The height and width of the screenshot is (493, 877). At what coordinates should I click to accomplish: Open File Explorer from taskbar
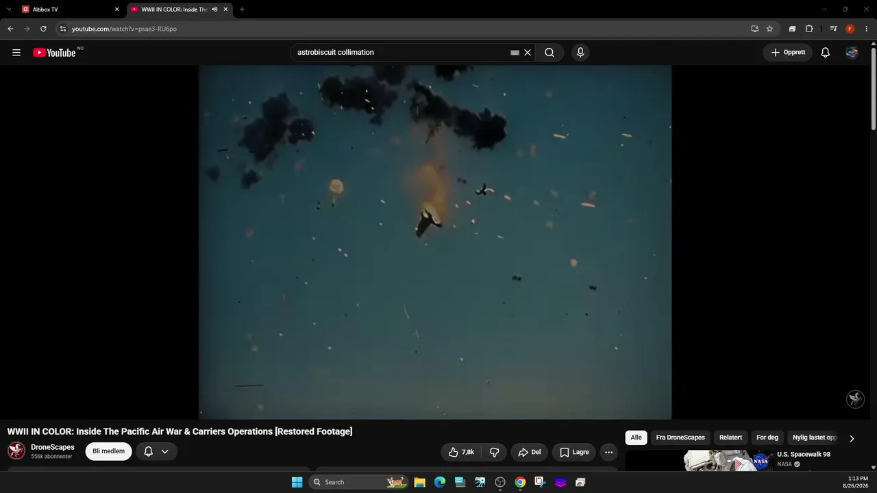(420, 482)
